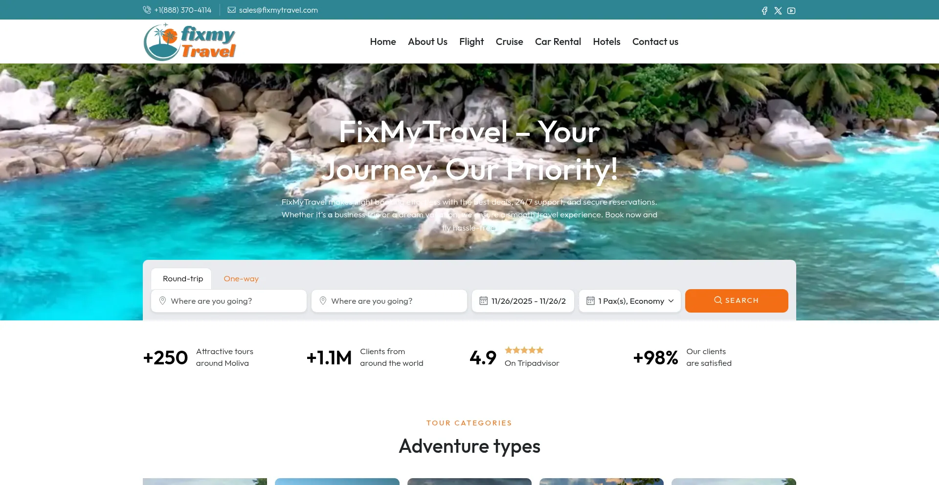Open the Flight menu item

471,42
